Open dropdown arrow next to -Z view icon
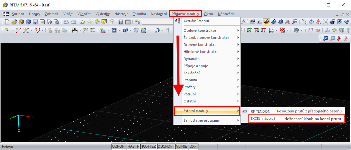The height and width of the screenshot is (150, 351). [x=277, y=31]
